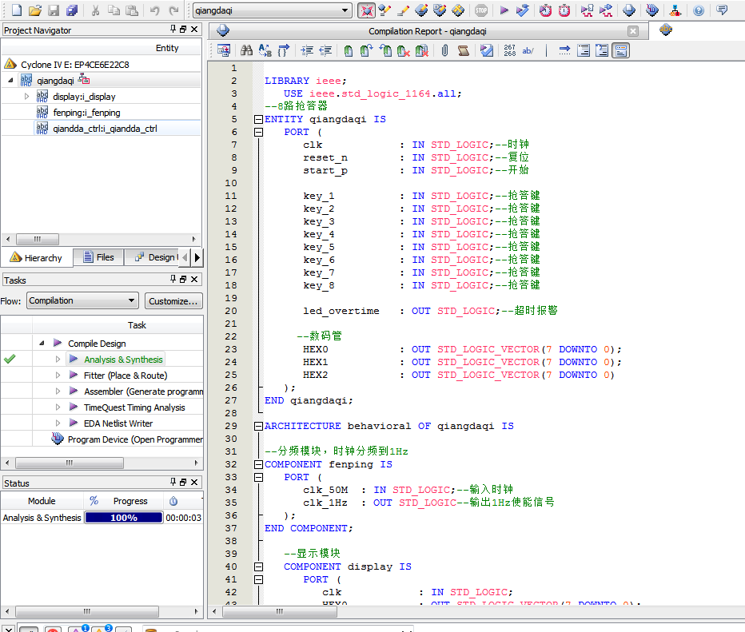The height and width of the screenshot is (632, 745).
Task: Click the Help question mark icon
Action: [699, 10]
